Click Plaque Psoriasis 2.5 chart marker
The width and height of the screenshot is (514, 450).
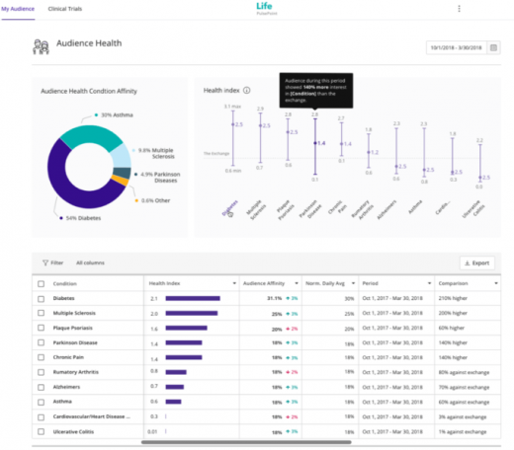(x=288, y=132)
